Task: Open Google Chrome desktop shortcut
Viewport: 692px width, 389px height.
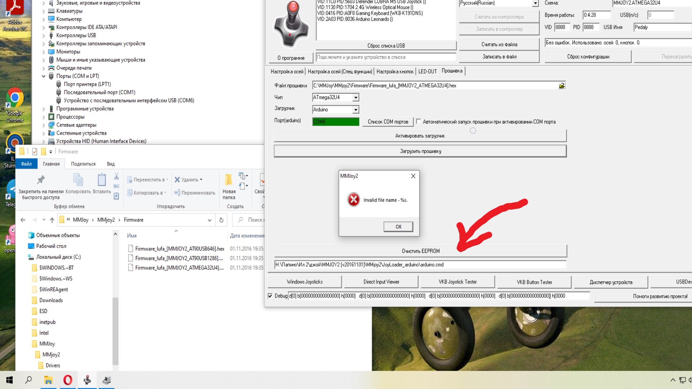Action: pos(15,105)
